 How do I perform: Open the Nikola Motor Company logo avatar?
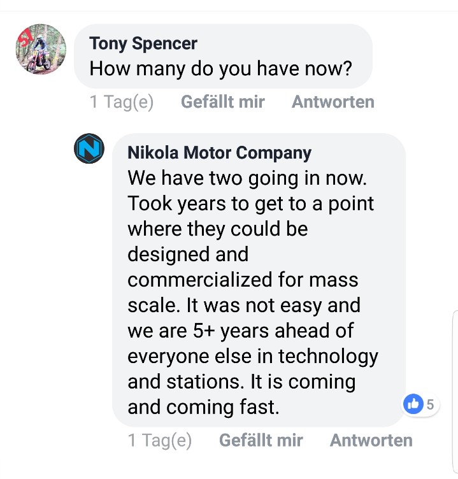(x=89, y=150)
